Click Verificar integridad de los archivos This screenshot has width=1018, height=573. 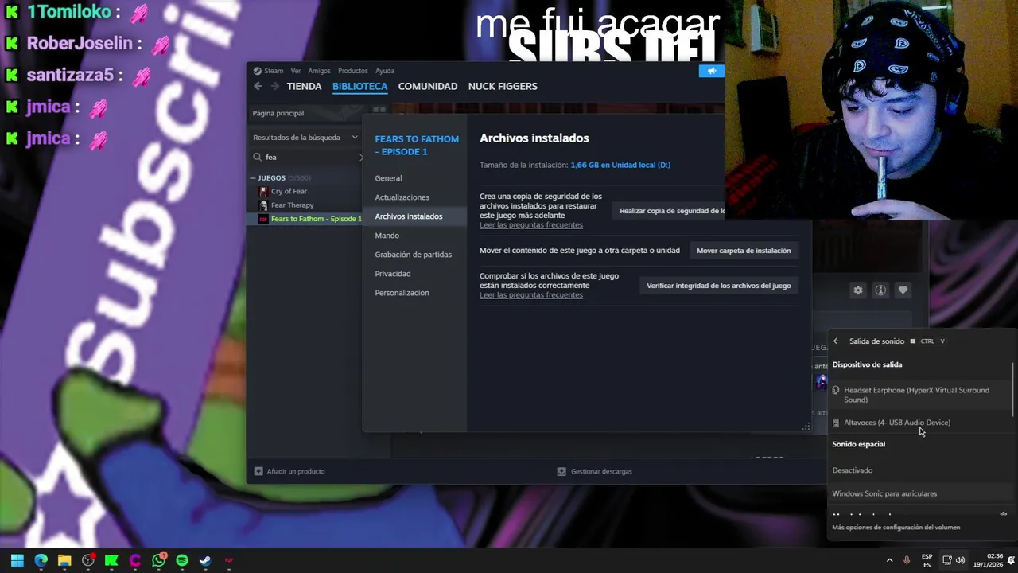pyautogui.click(x=718, y=286)
